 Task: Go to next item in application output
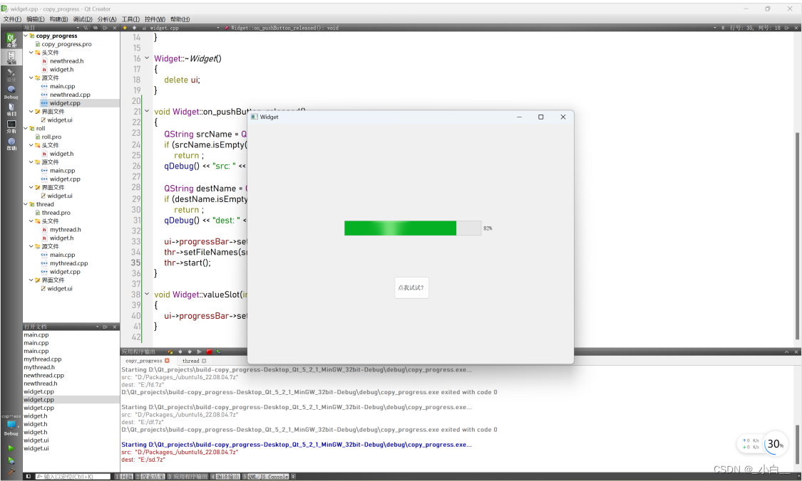click(189, 351)
